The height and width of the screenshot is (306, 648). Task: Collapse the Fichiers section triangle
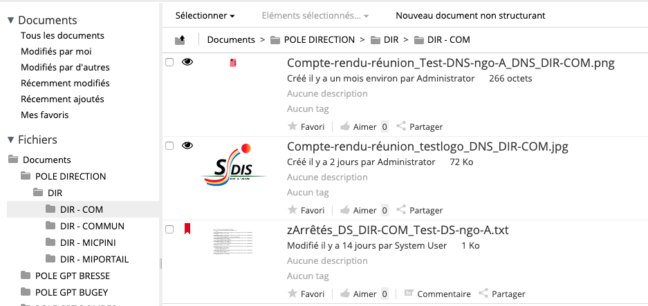11,140
